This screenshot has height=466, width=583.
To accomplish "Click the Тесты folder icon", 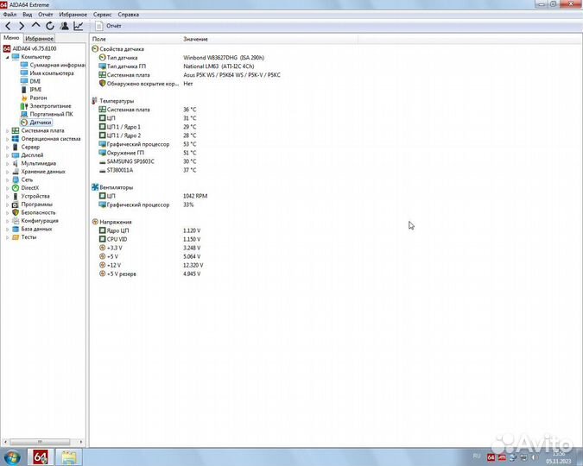I will (16, 237).
